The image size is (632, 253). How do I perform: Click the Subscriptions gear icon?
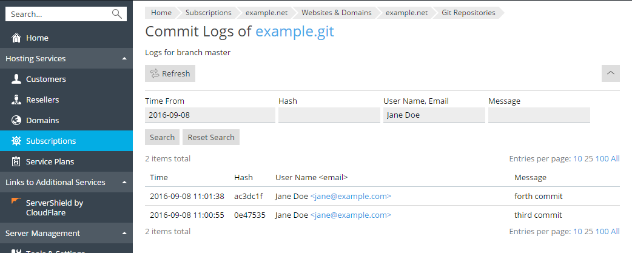pyautogui.click(x=16, y=141)
